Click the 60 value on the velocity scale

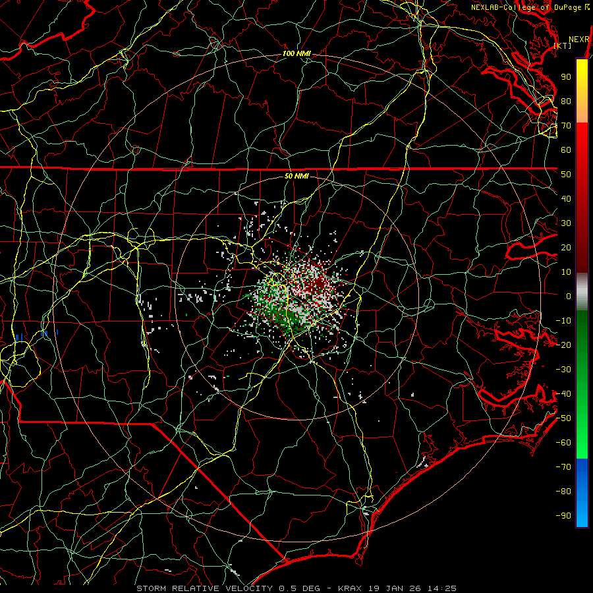566,150
